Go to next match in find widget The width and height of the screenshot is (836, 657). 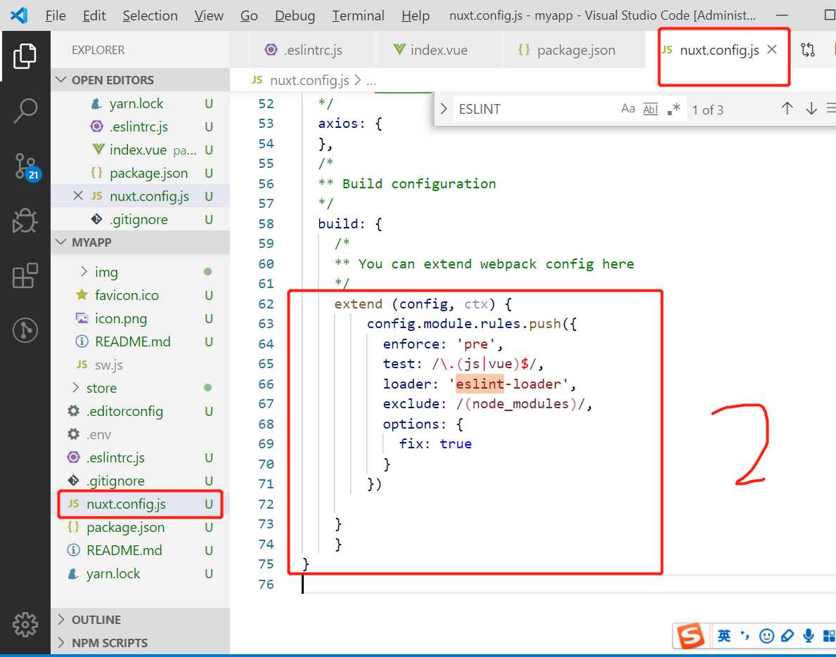[811, 109]
